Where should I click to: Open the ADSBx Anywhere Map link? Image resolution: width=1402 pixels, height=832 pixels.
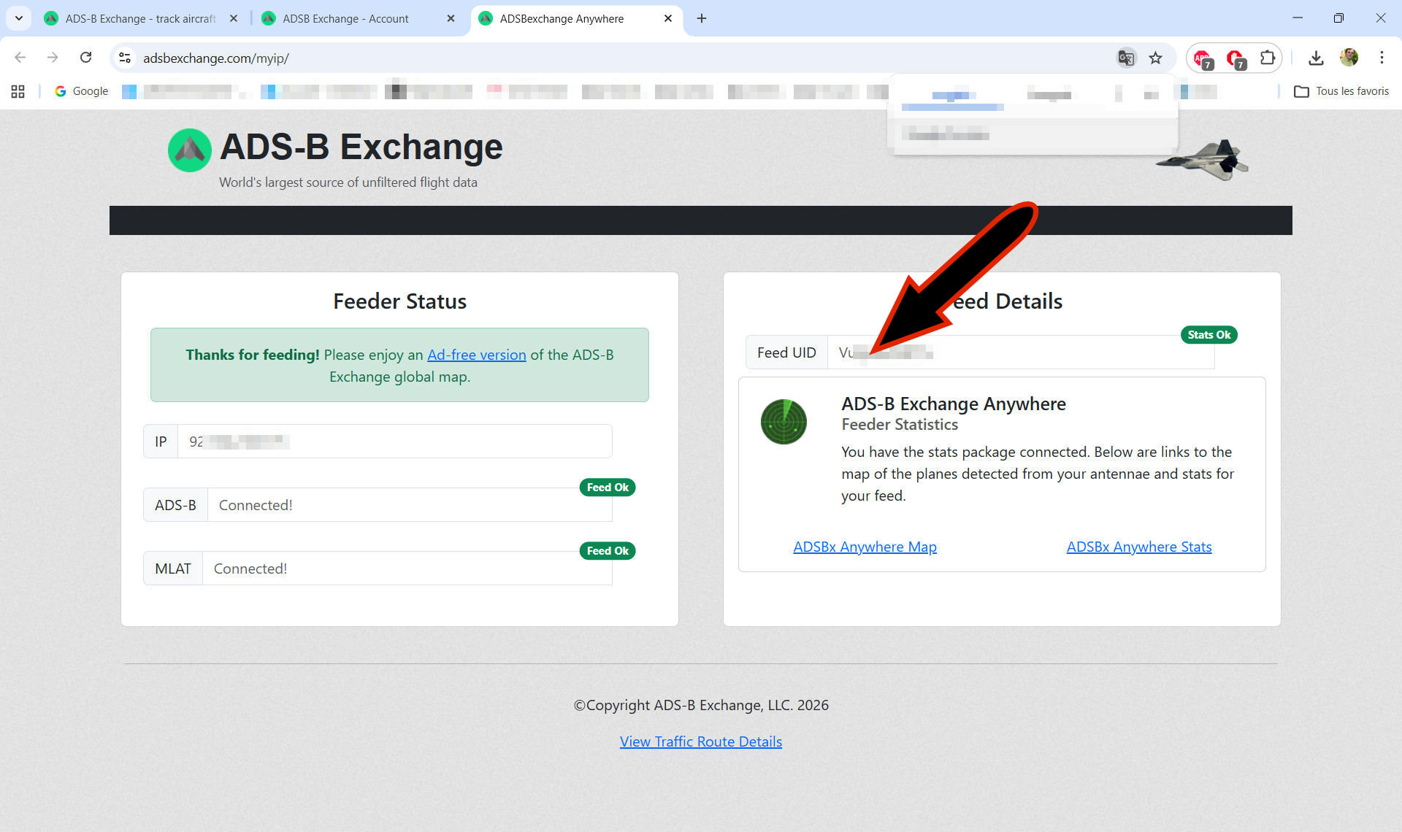(865, 547)
